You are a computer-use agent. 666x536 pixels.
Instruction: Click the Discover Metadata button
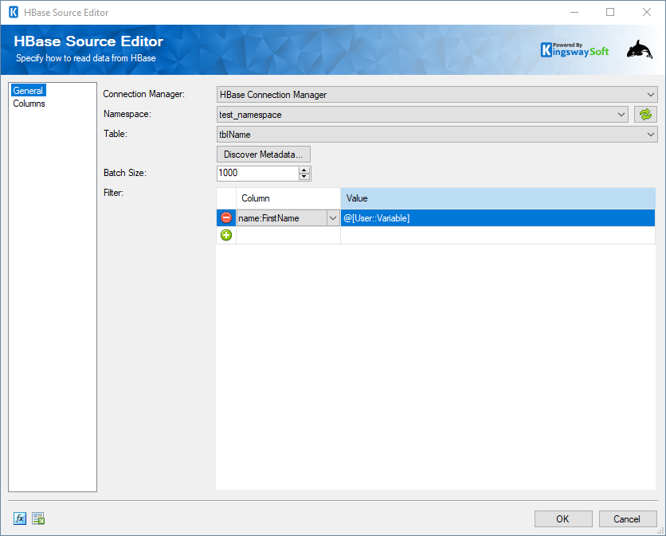click(263, 154)
